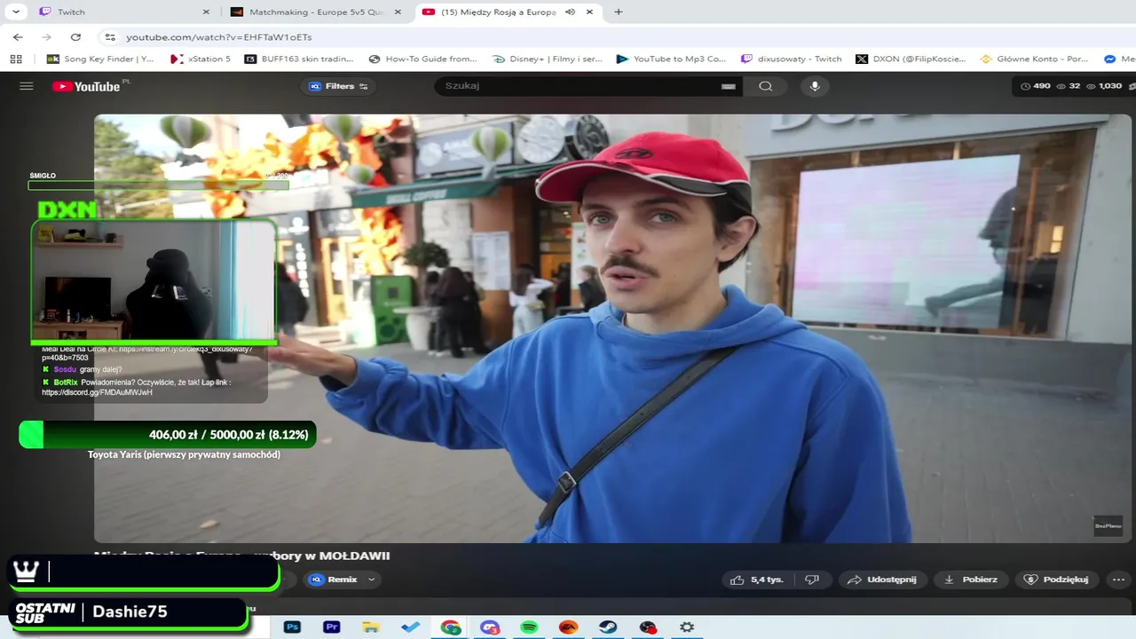Expand the tab search dropdown arrow
The width and height of the screenshot is (1136, 639).
[15, 12]
